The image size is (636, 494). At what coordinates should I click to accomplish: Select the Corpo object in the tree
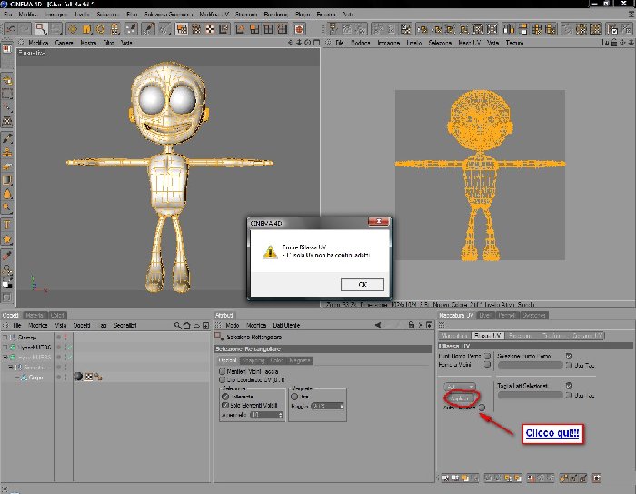(35, 378)
